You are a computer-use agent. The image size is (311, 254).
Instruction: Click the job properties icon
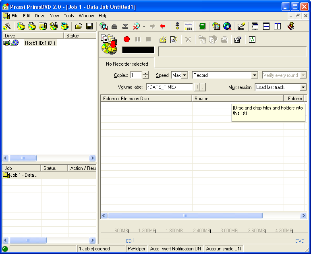pos(238,39)
